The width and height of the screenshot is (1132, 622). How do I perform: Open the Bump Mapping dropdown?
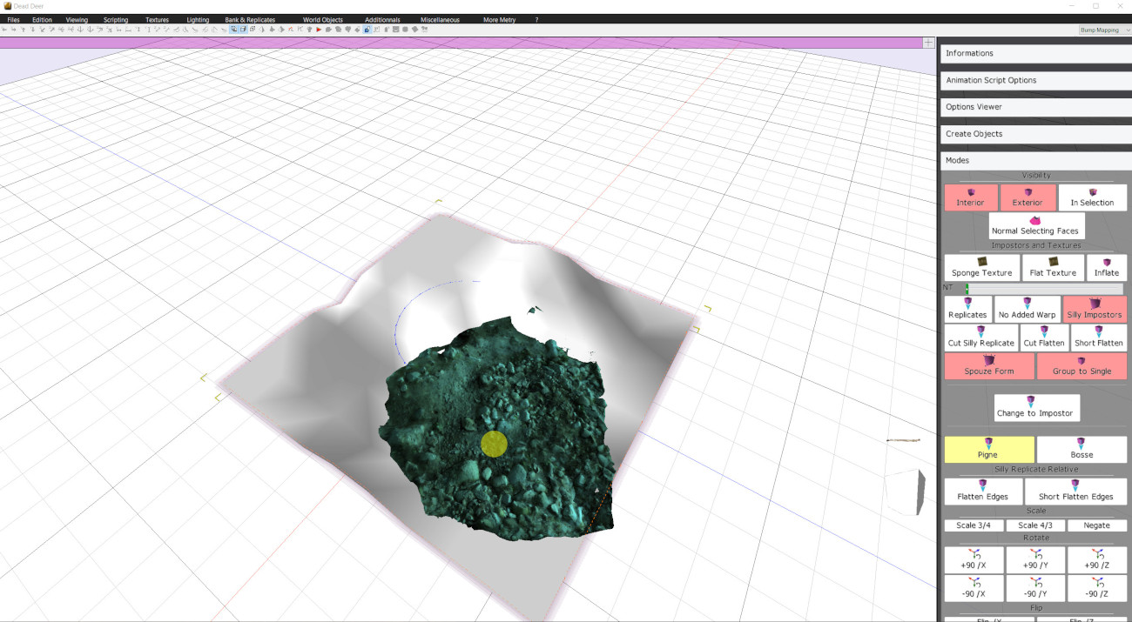tap(1104, 30)
